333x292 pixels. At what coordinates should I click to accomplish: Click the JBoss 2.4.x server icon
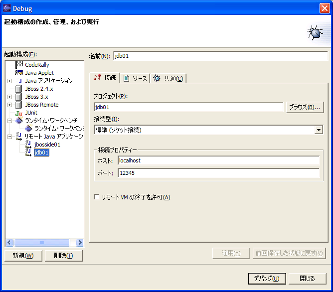point(19,89)
